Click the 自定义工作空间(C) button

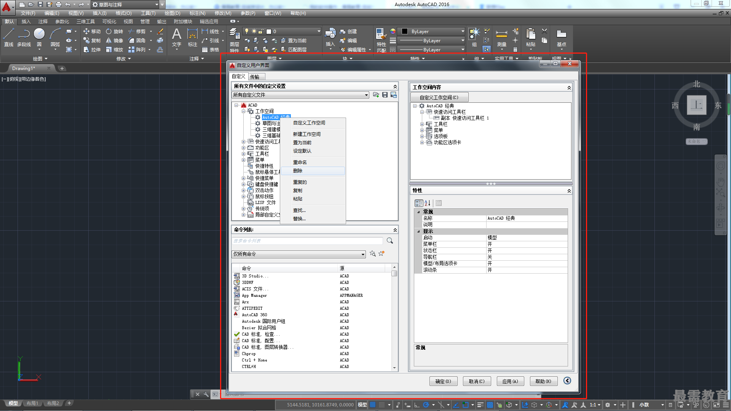pyautogui.click(x=439, y=97)
